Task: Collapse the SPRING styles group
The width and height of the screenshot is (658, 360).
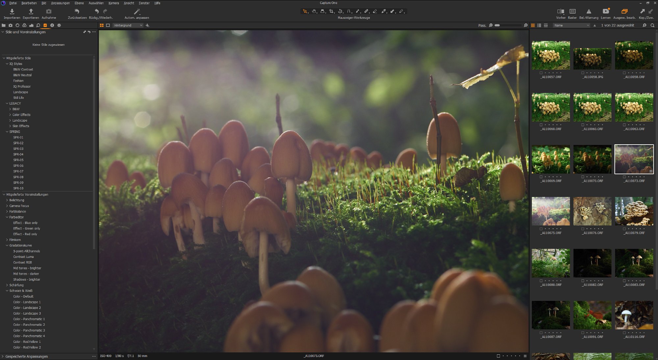Action: [x=7, y=131]
